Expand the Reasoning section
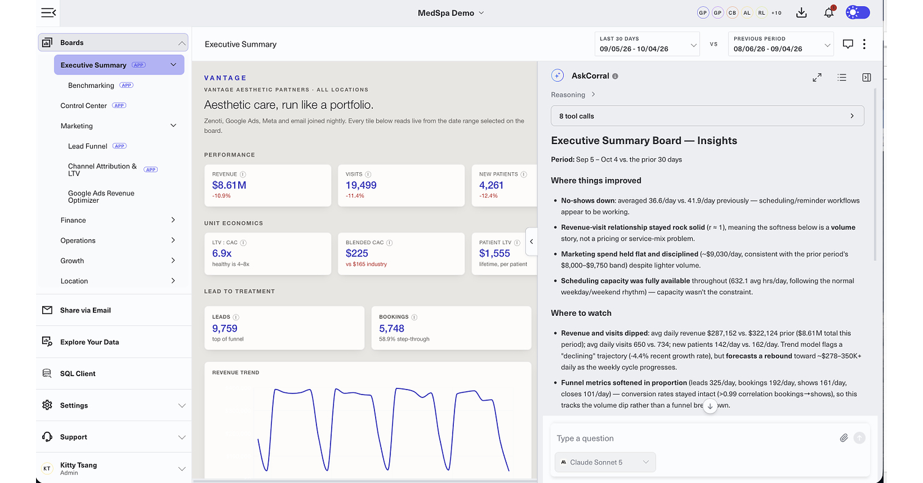 coord(573,95)
